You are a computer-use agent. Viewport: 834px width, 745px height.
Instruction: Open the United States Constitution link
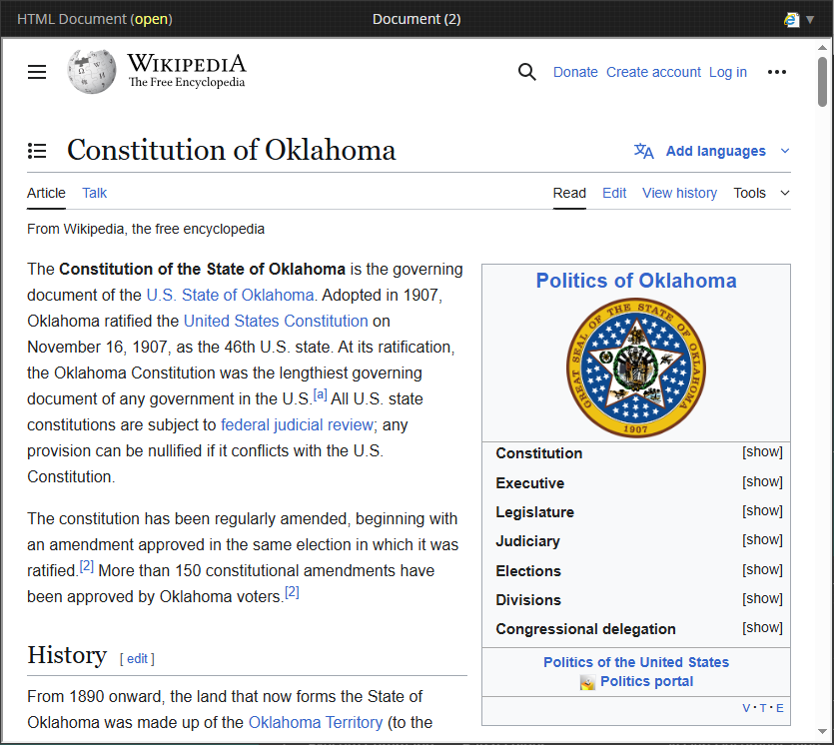[x=276, y=322]
